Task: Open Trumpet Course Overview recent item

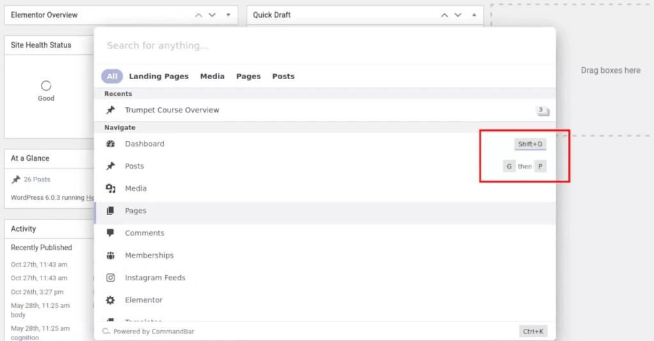Action: [172, 110]
